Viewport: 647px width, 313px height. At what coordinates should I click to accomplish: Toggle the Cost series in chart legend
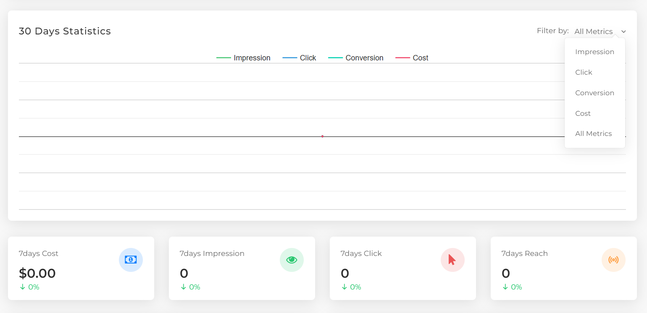(412, 58)
